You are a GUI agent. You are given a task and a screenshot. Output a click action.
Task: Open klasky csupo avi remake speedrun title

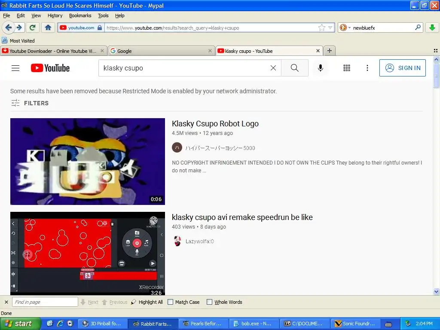[242, 217]
